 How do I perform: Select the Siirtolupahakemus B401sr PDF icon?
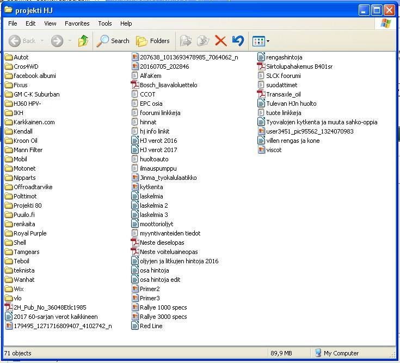pyautogui.click(x=261, y=66)
